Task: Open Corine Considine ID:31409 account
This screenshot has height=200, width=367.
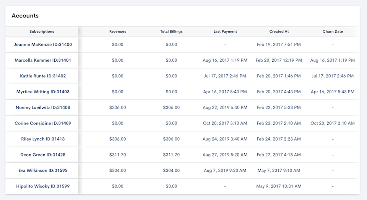Action: tap(43, 123)
